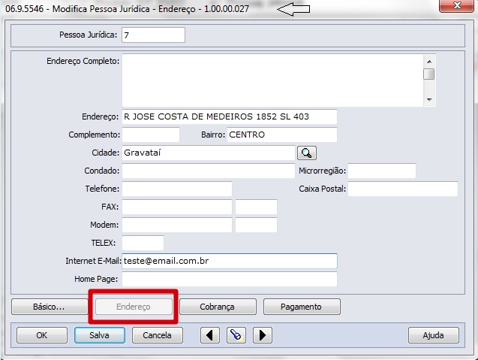This screenshot has width=478, height=360.
Task: Click the flashlight search icon button
Action: coord(236,335)
